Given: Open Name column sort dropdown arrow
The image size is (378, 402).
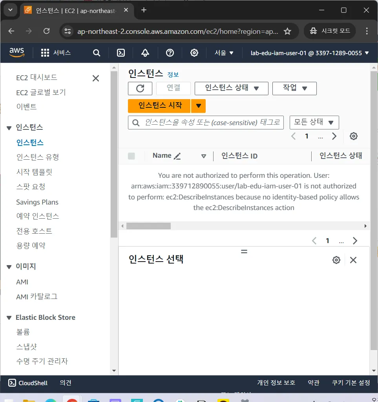Looking at the screenshot, I should click(x=203, y=156).
